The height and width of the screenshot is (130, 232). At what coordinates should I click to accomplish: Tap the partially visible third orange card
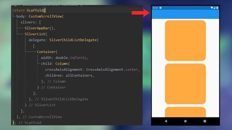click(185, 112)
